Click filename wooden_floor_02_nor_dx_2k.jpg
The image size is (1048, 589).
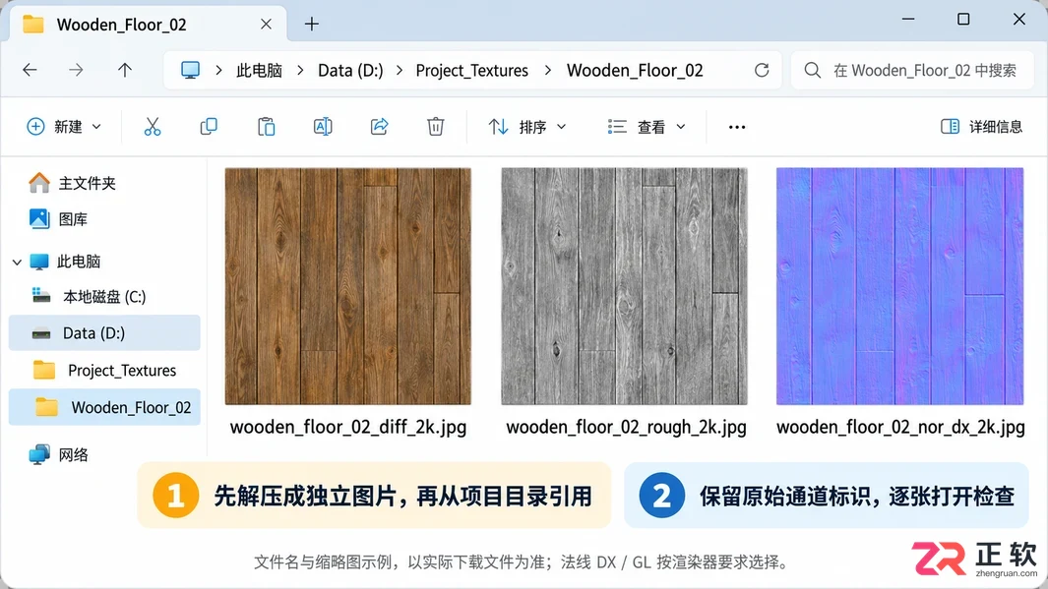(x=900, y=427)
